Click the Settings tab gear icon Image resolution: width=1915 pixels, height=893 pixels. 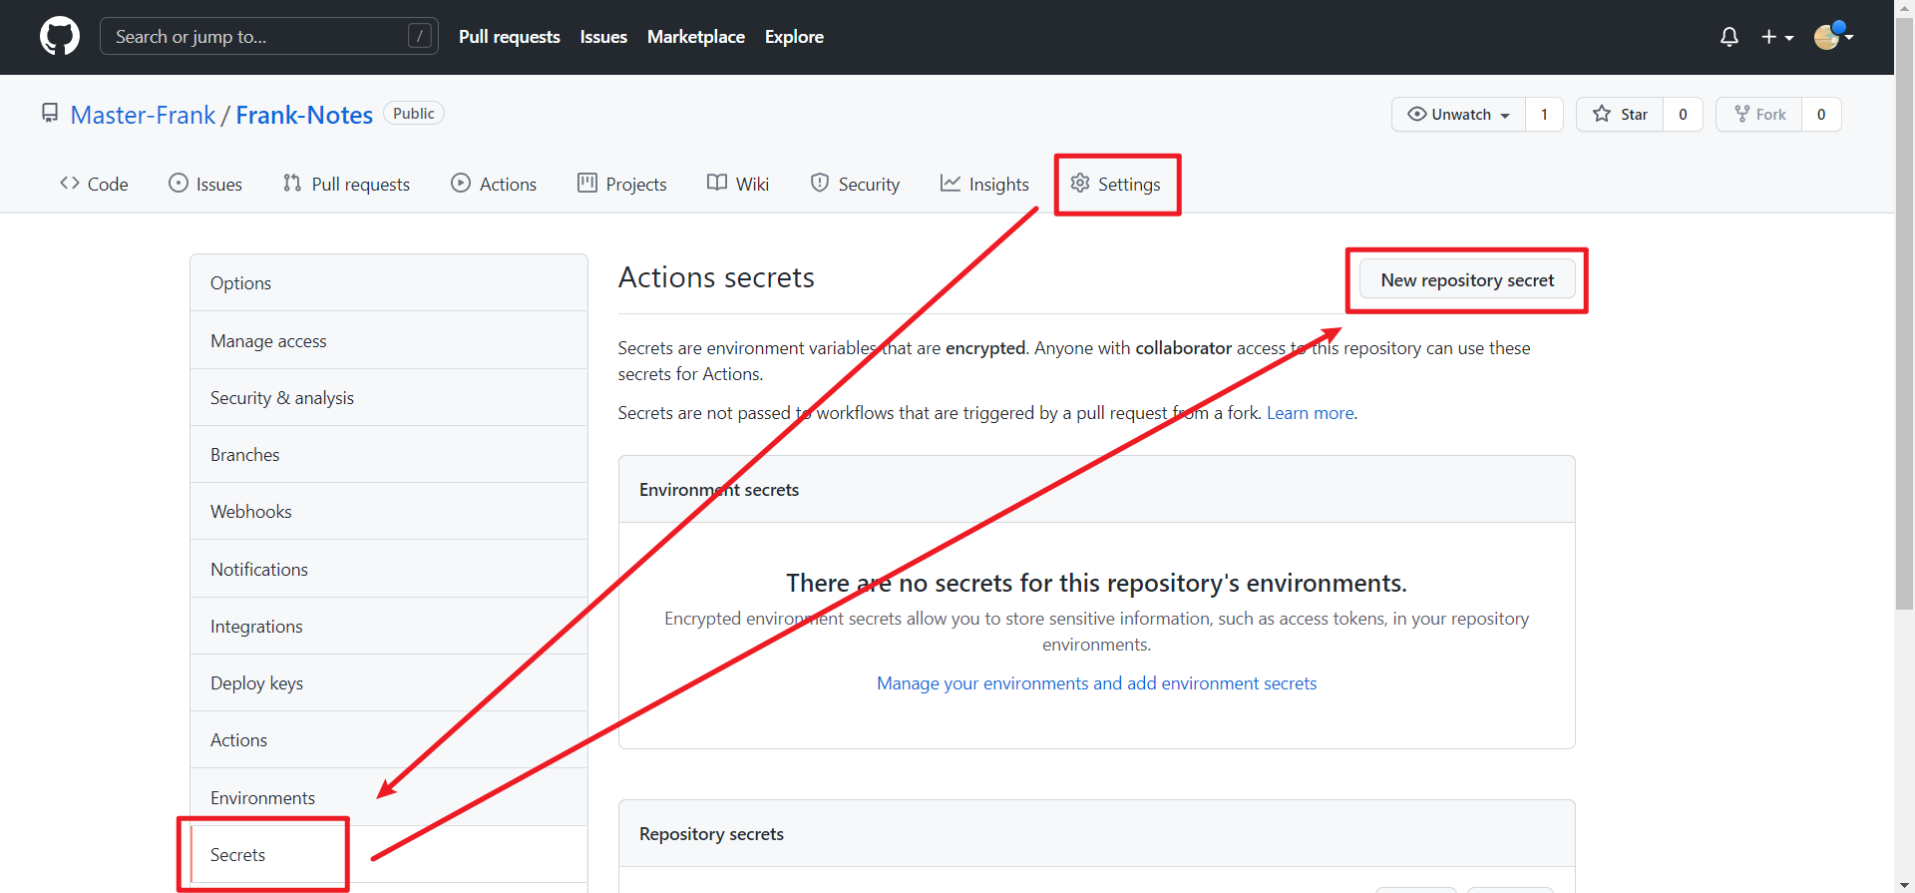point(1080,183)
